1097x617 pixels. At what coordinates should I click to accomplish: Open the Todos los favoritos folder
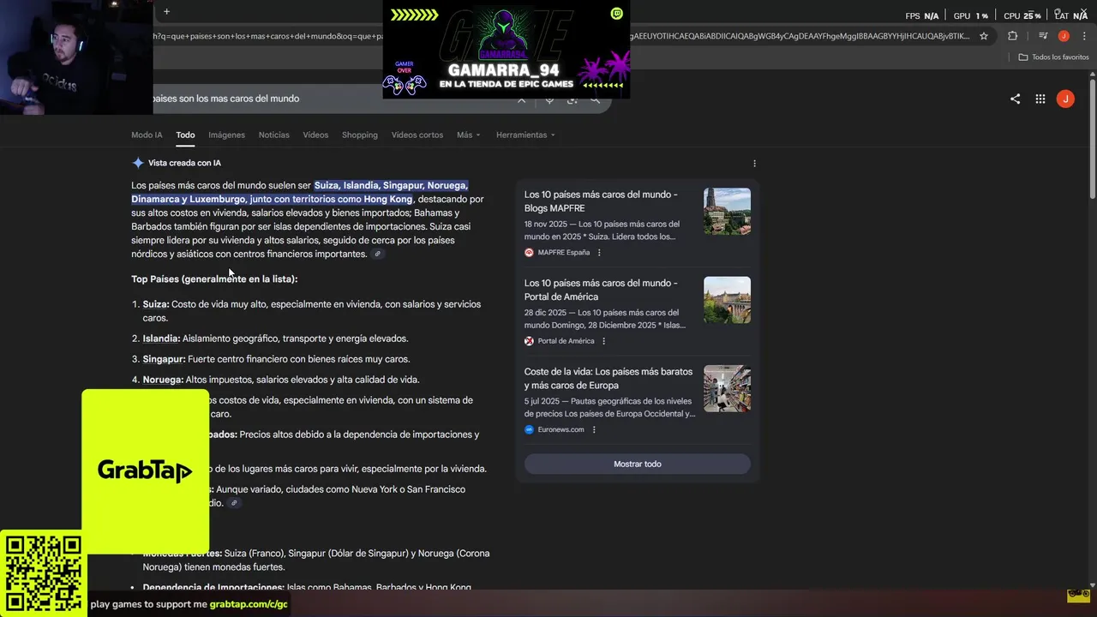tap(1053, 57)
